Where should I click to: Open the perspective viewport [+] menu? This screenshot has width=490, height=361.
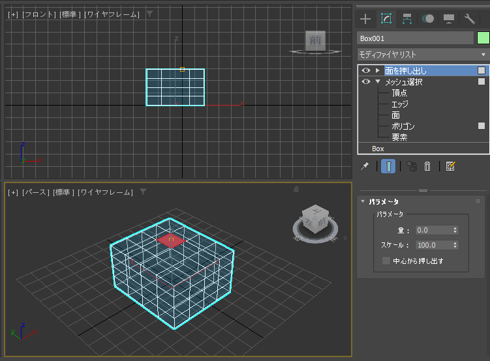[x=13, y=192]
